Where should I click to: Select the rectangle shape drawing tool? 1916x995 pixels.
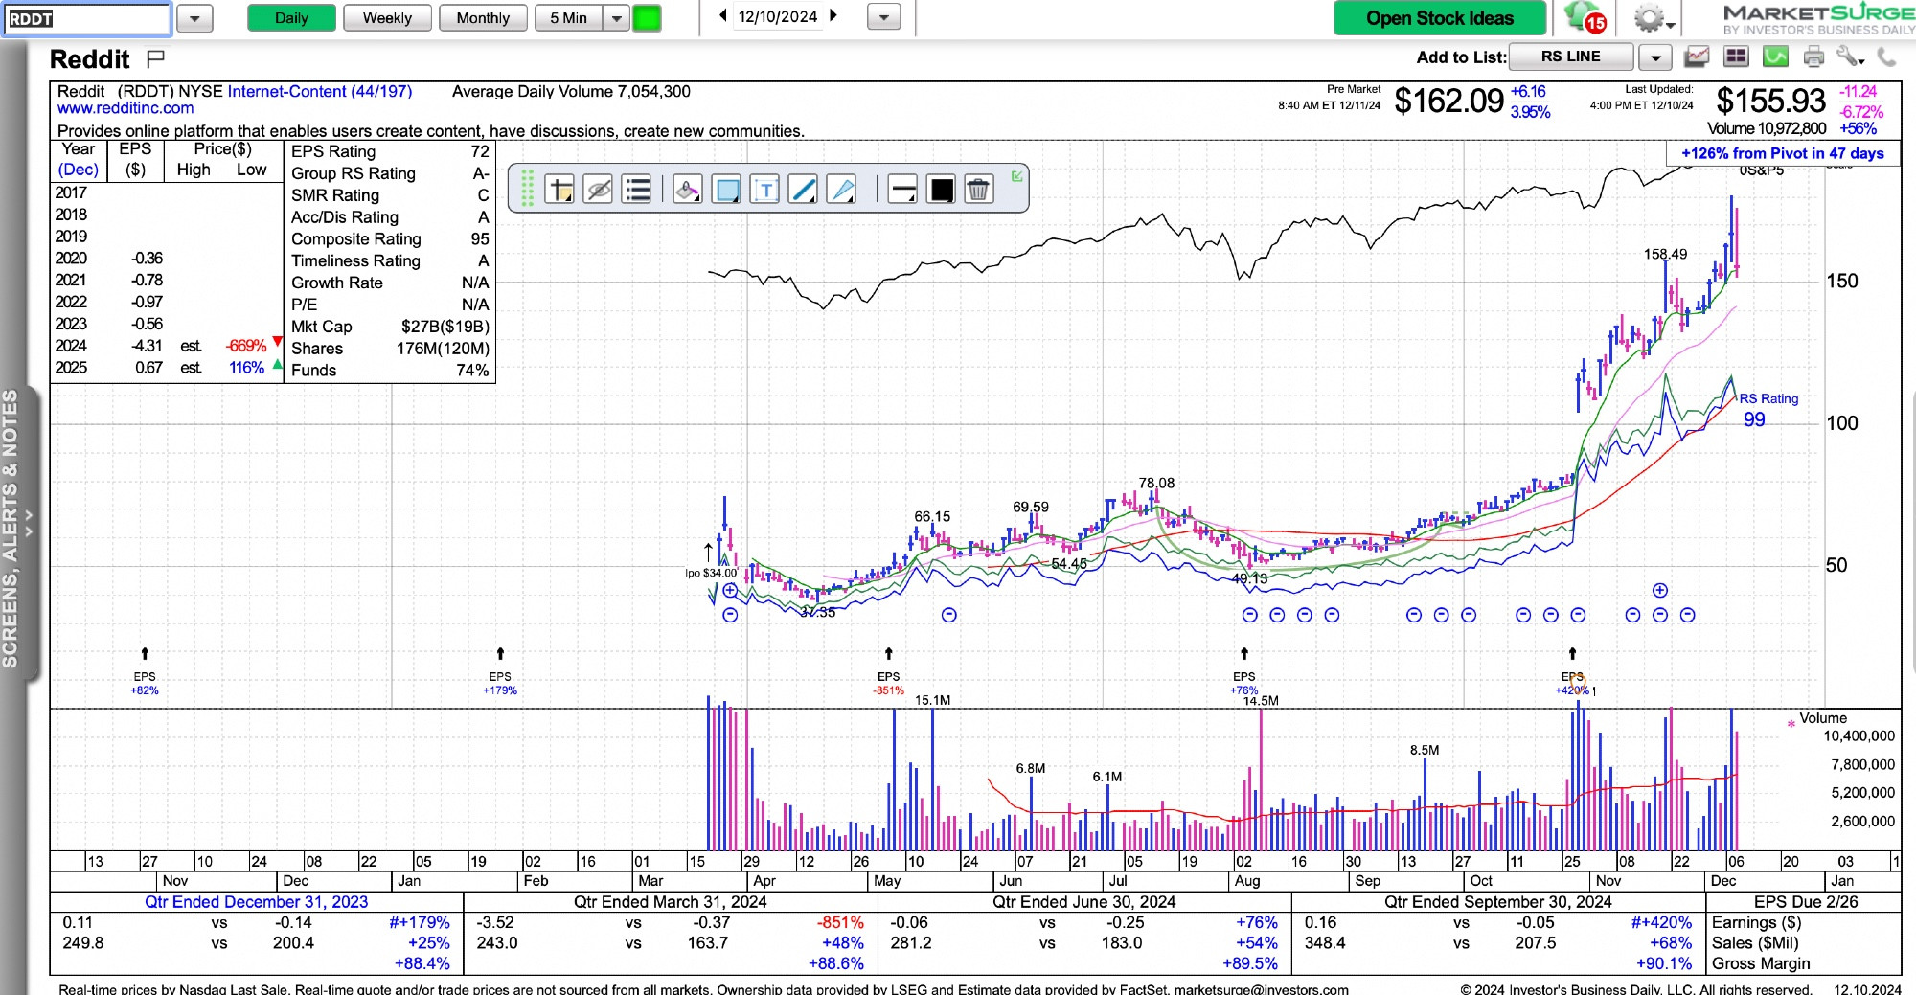pos(727,190)
